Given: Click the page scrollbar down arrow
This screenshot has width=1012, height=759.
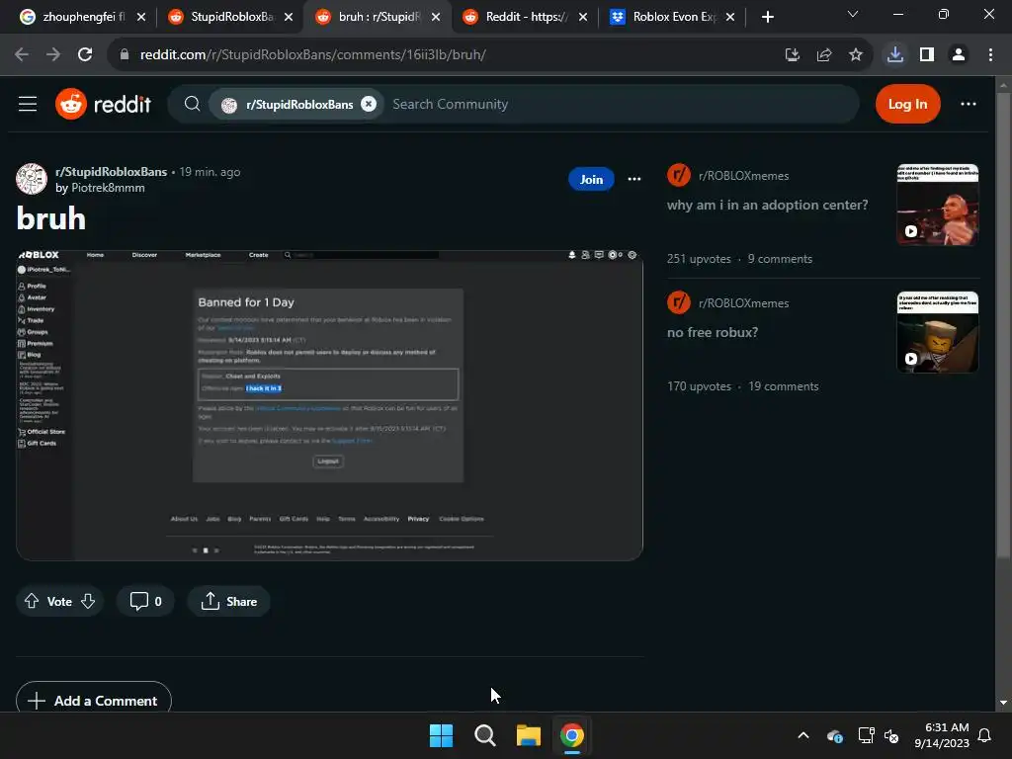Looking at the screenshot, I should (x=1003, y=703).
